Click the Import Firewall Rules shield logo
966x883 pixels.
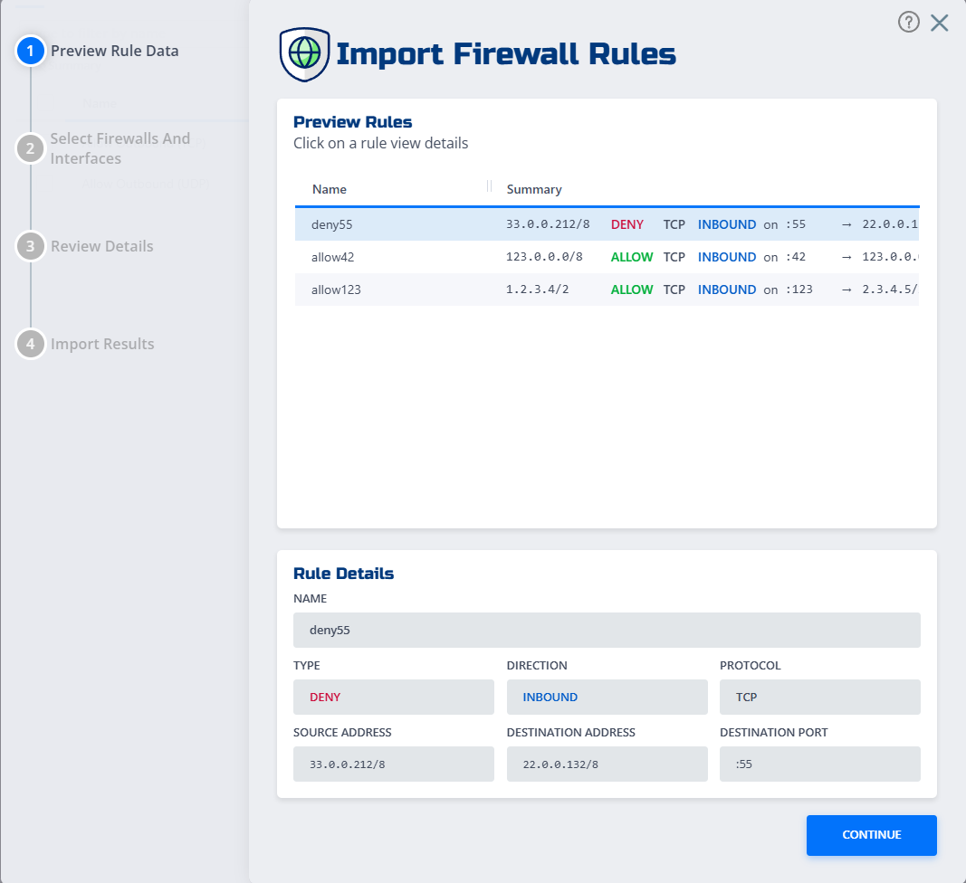pos(302,53)
